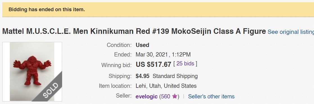View the 25 bids history link
Screen dimensions: 314x104
pyautogui.click(x=185, y=63)
